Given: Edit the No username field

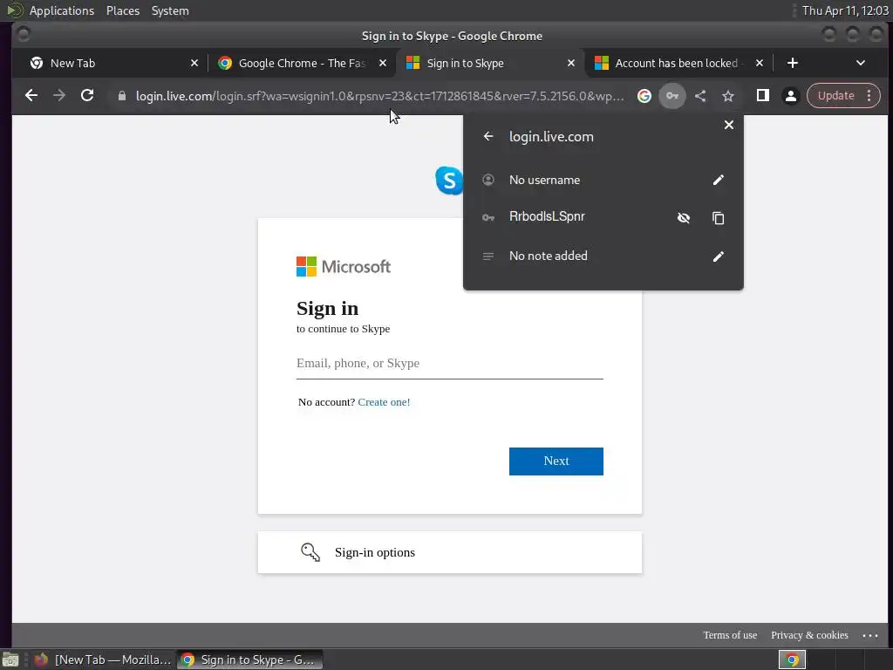Looking at the screenshot, I should 719,180.
